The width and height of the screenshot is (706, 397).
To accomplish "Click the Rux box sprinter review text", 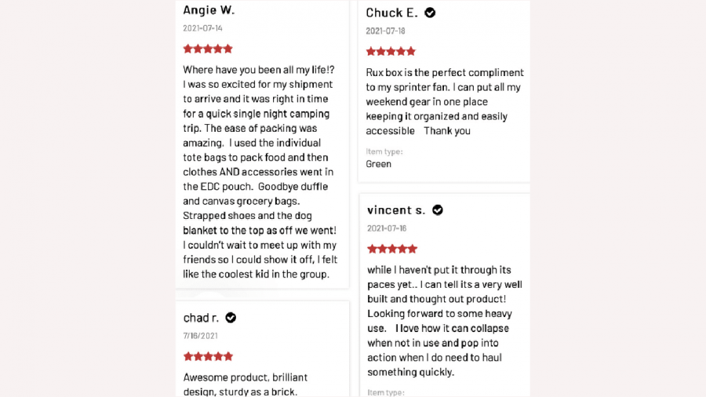I will (444, 101).
